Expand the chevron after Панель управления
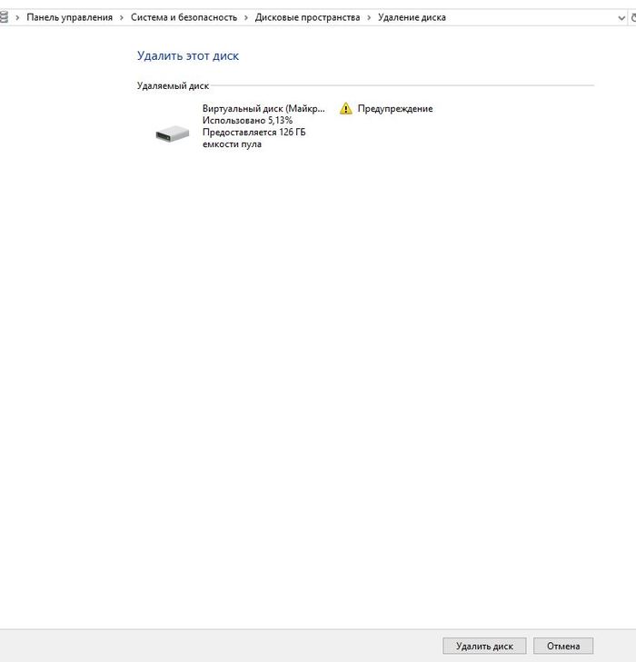Screen dimensions: 636x662 [x=122, y=17]
